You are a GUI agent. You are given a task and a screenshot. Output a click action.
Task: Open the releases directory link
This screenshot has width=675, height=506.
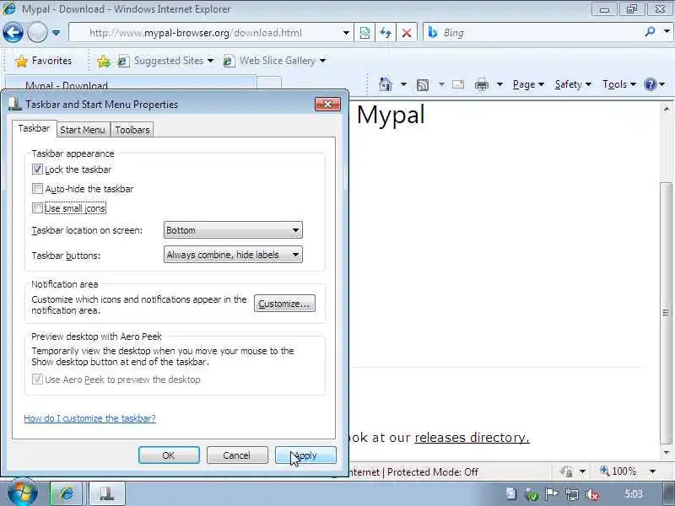coord(472,438)
